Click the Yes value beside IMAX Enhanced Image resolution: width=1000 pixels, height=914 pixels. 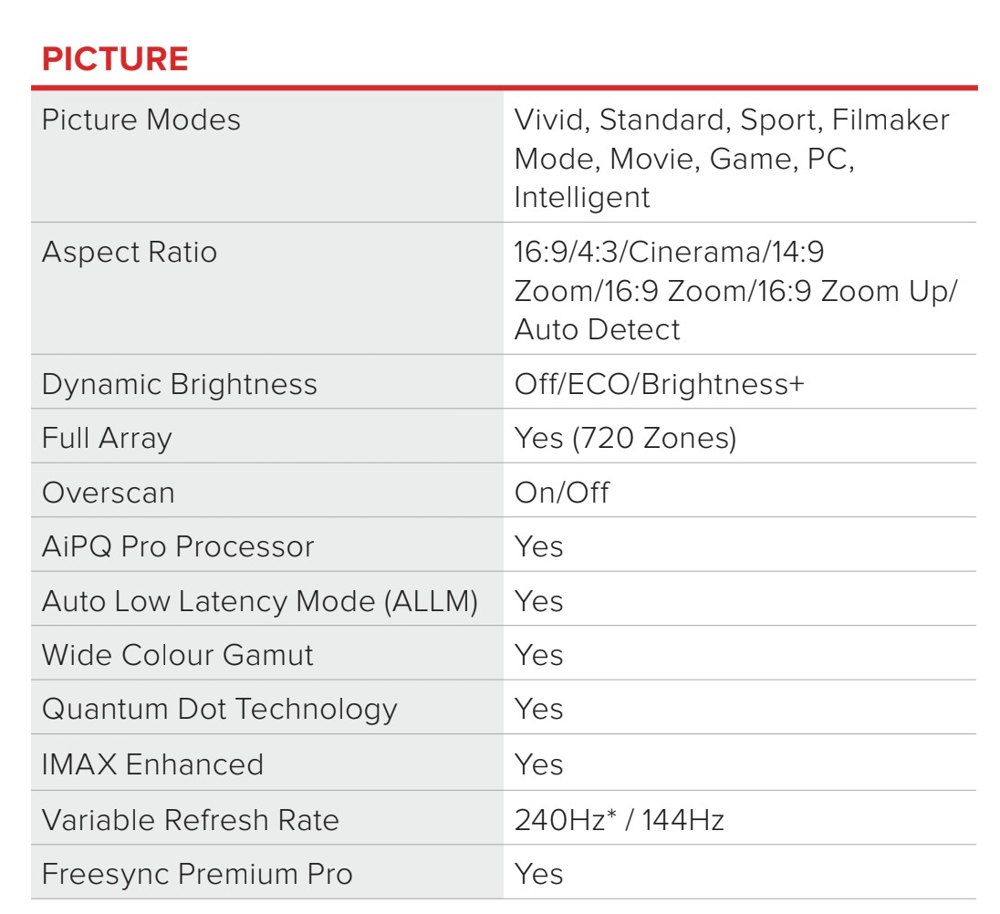(x=538, y=764)
